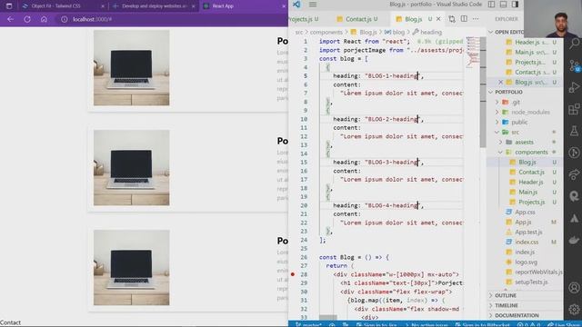The width and height of the screenshot is (582, 327).
Task: Switch to Develop and deploy websites tab
Action: (155, 6)
